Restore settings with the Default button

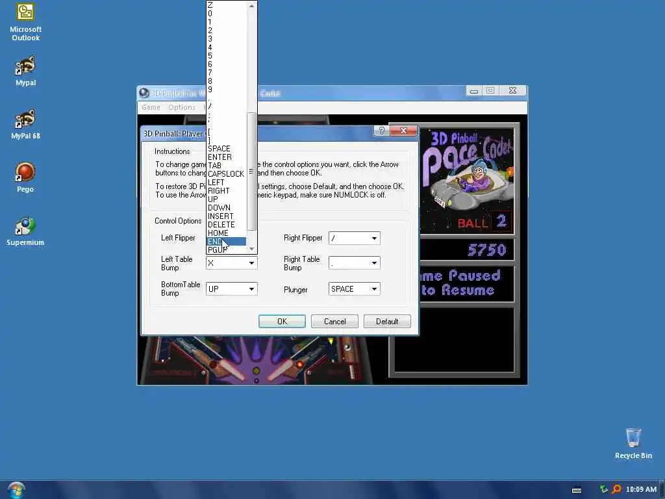click(x=387, y=321)
